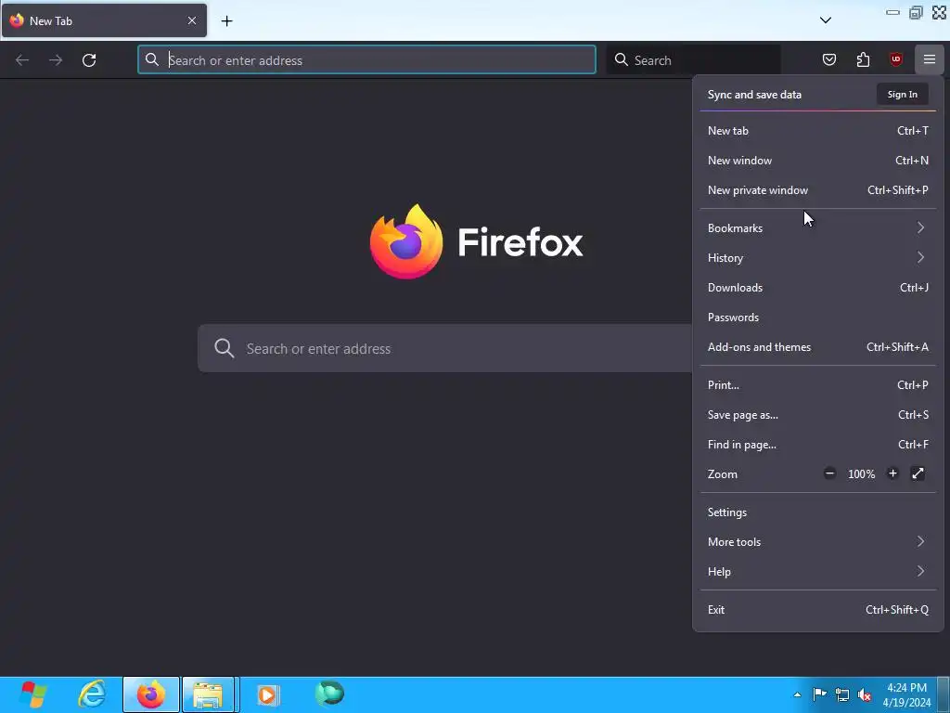The image size is (950, 713).
Task: Open the Windows Start button
Action: click(x=32, y=694)
